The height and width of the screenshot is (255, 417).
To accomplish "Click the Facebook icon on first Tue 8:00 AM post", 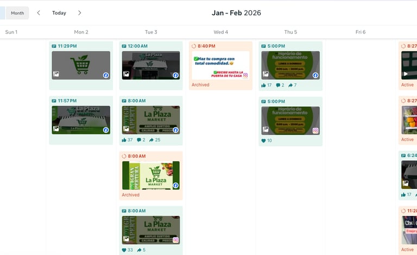I will 176,130.
